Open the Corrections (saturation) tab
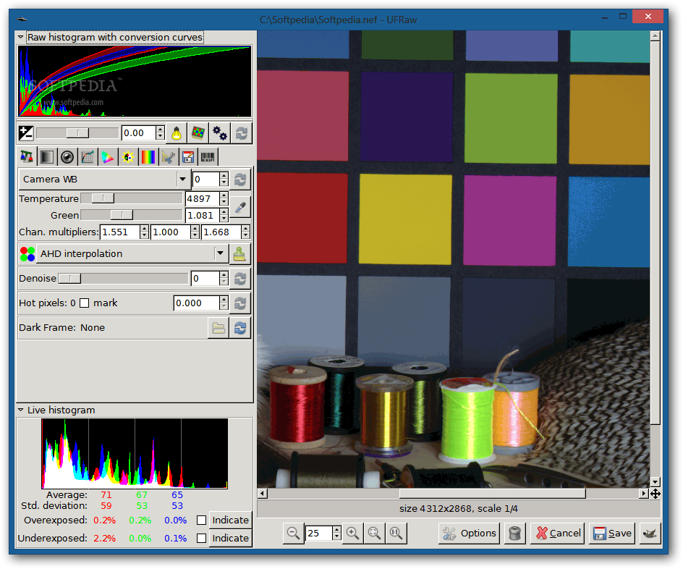 [128, 157]
